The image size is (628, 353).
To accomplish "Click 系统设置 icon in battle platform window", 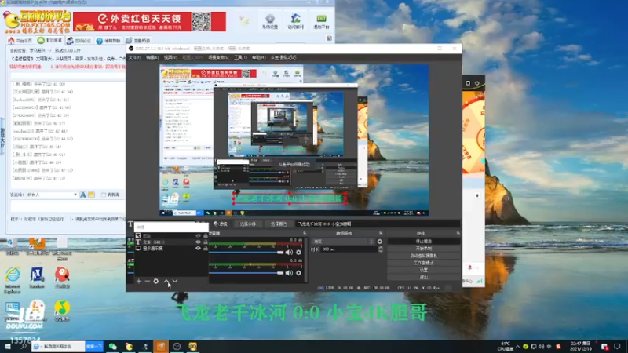I will (270, 21).
